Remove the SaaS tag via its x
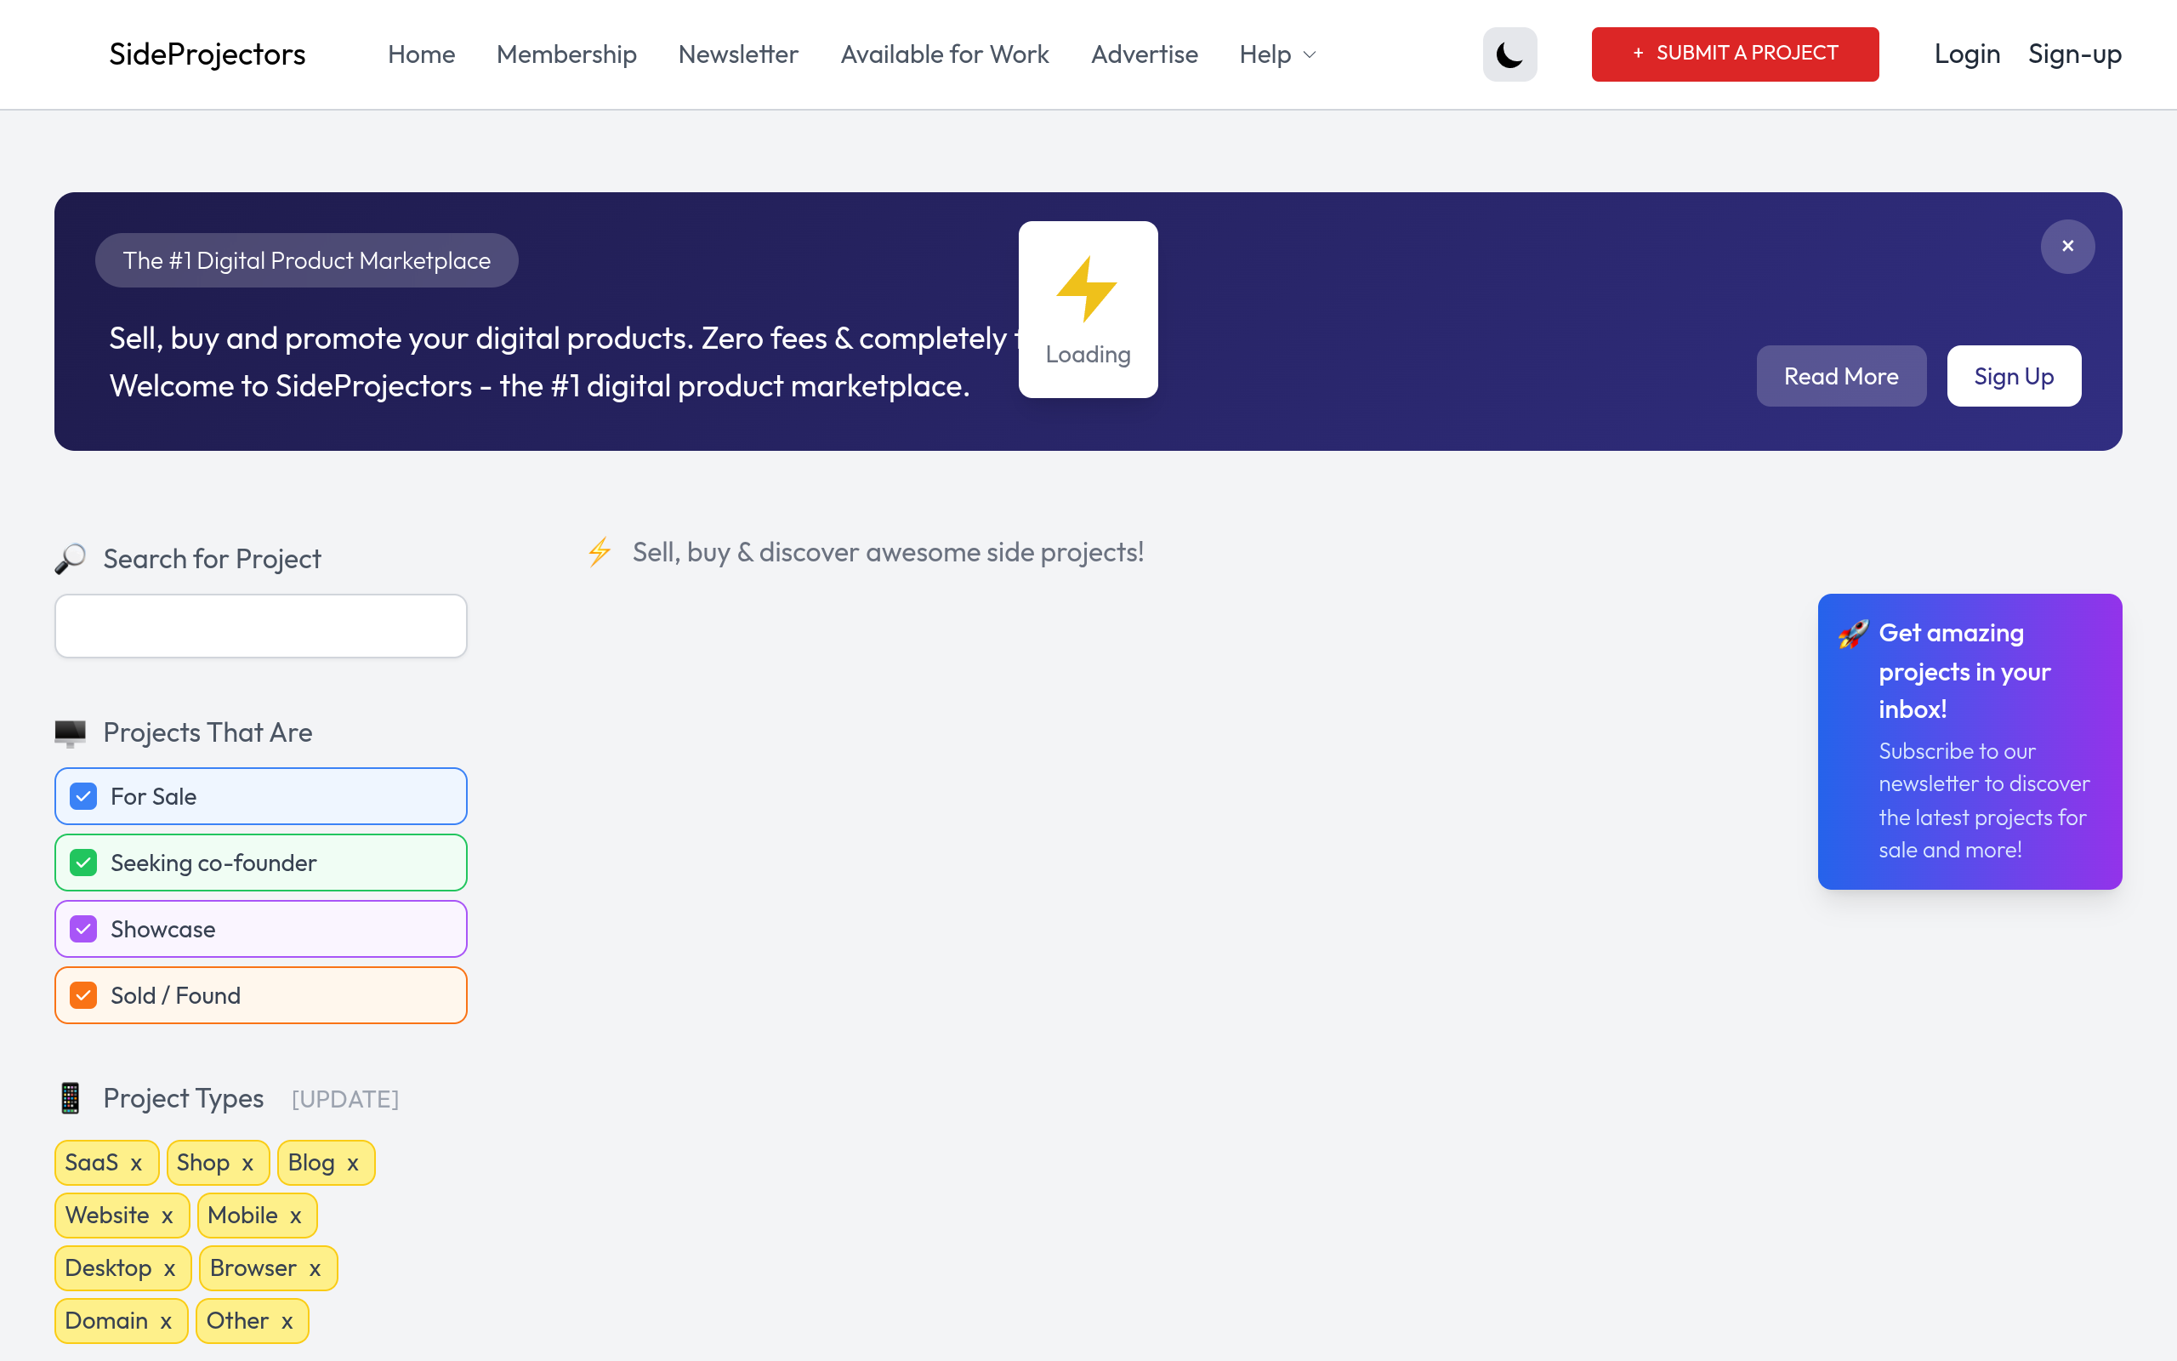2177x1361 pixels. pos(136,1164)
